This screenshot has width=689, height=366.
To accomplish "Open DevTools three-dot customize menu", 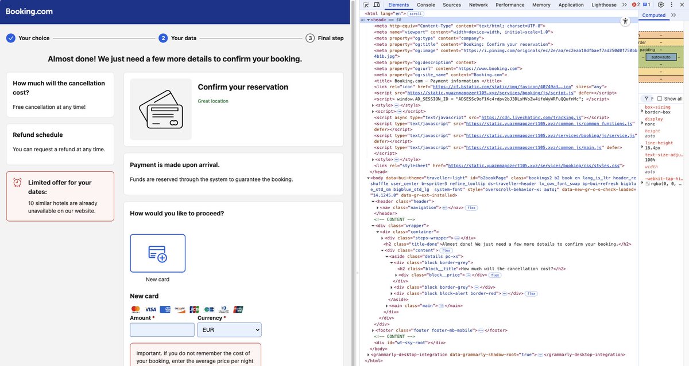I will click(x=672, y=5).
